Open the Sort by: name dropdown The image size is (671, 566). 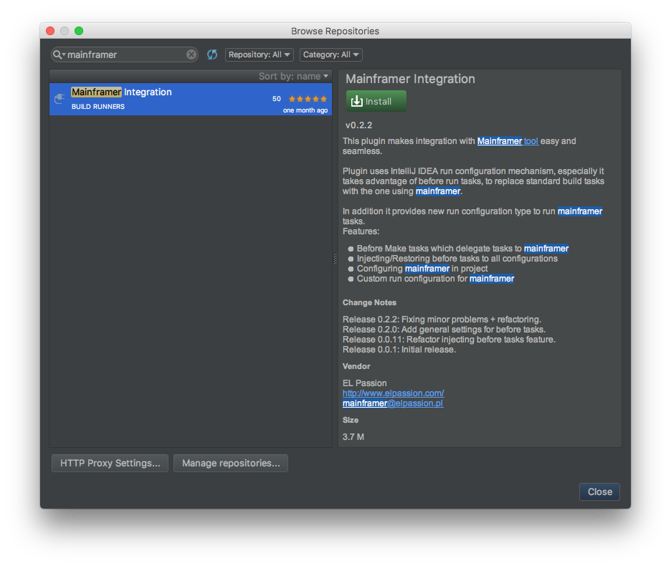(294, 76)
